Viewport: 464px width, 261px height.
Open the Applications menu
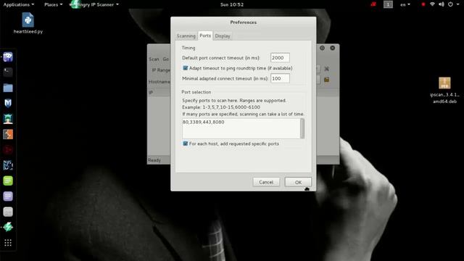[x=19, y=4]
